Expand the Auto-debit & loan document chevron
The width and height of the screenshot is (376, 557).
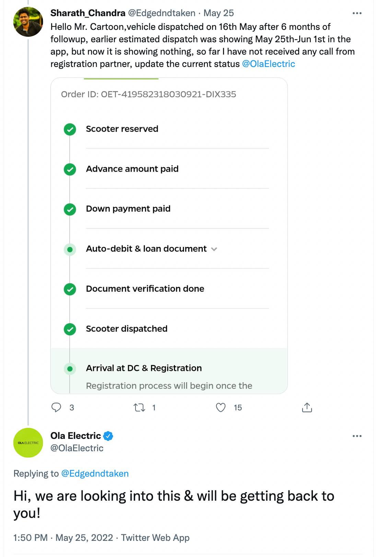(214, 249)
